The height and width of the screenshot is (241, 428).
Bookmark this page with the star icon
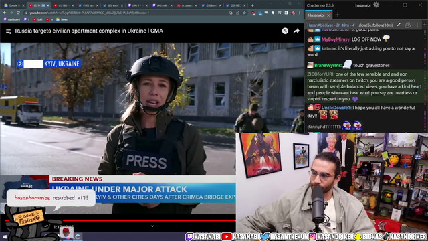point(244,13)
